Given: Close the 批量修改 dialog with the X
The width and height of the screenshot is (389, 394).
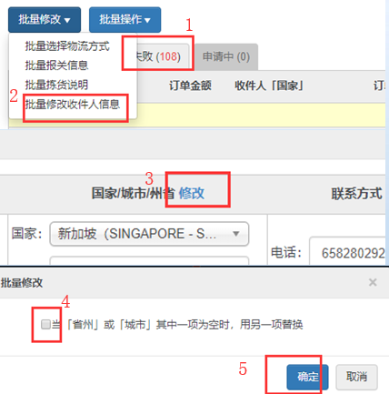Looking at the screenshot, I should click(x=373, y=282).
